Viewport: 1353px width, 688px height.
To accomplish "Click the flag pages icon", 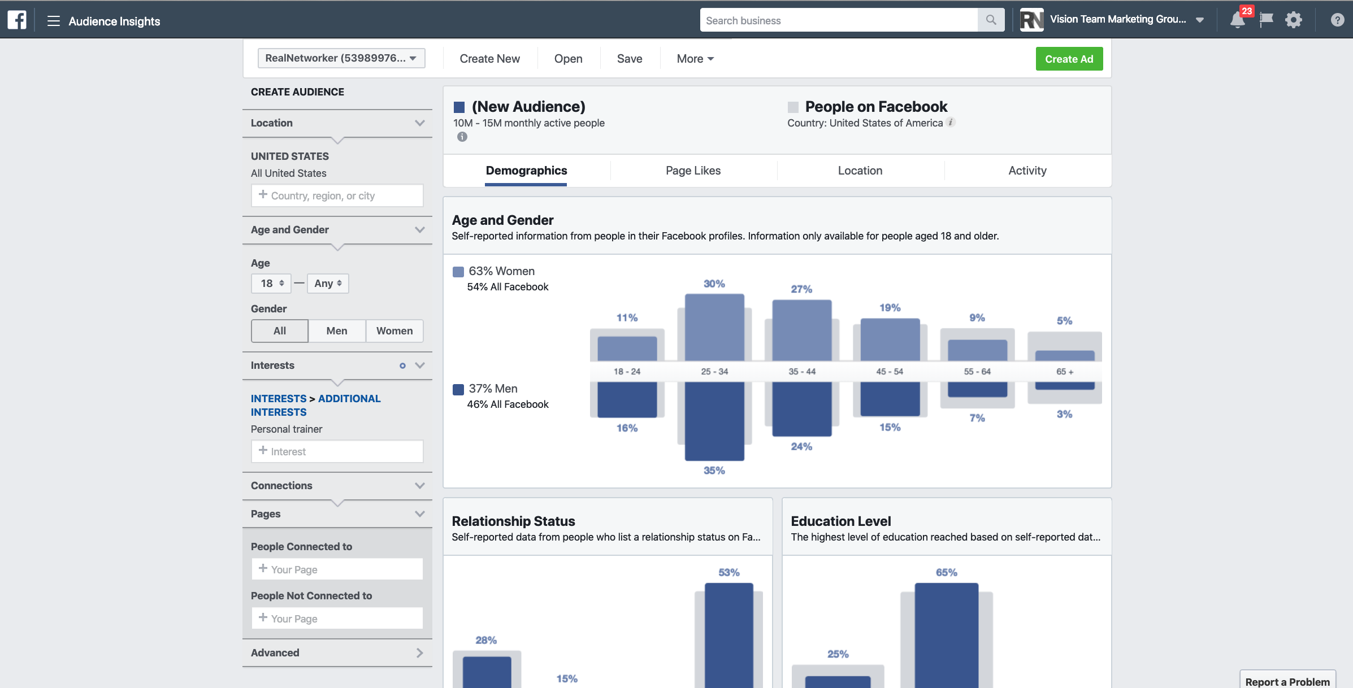I will coord(1266,20).
